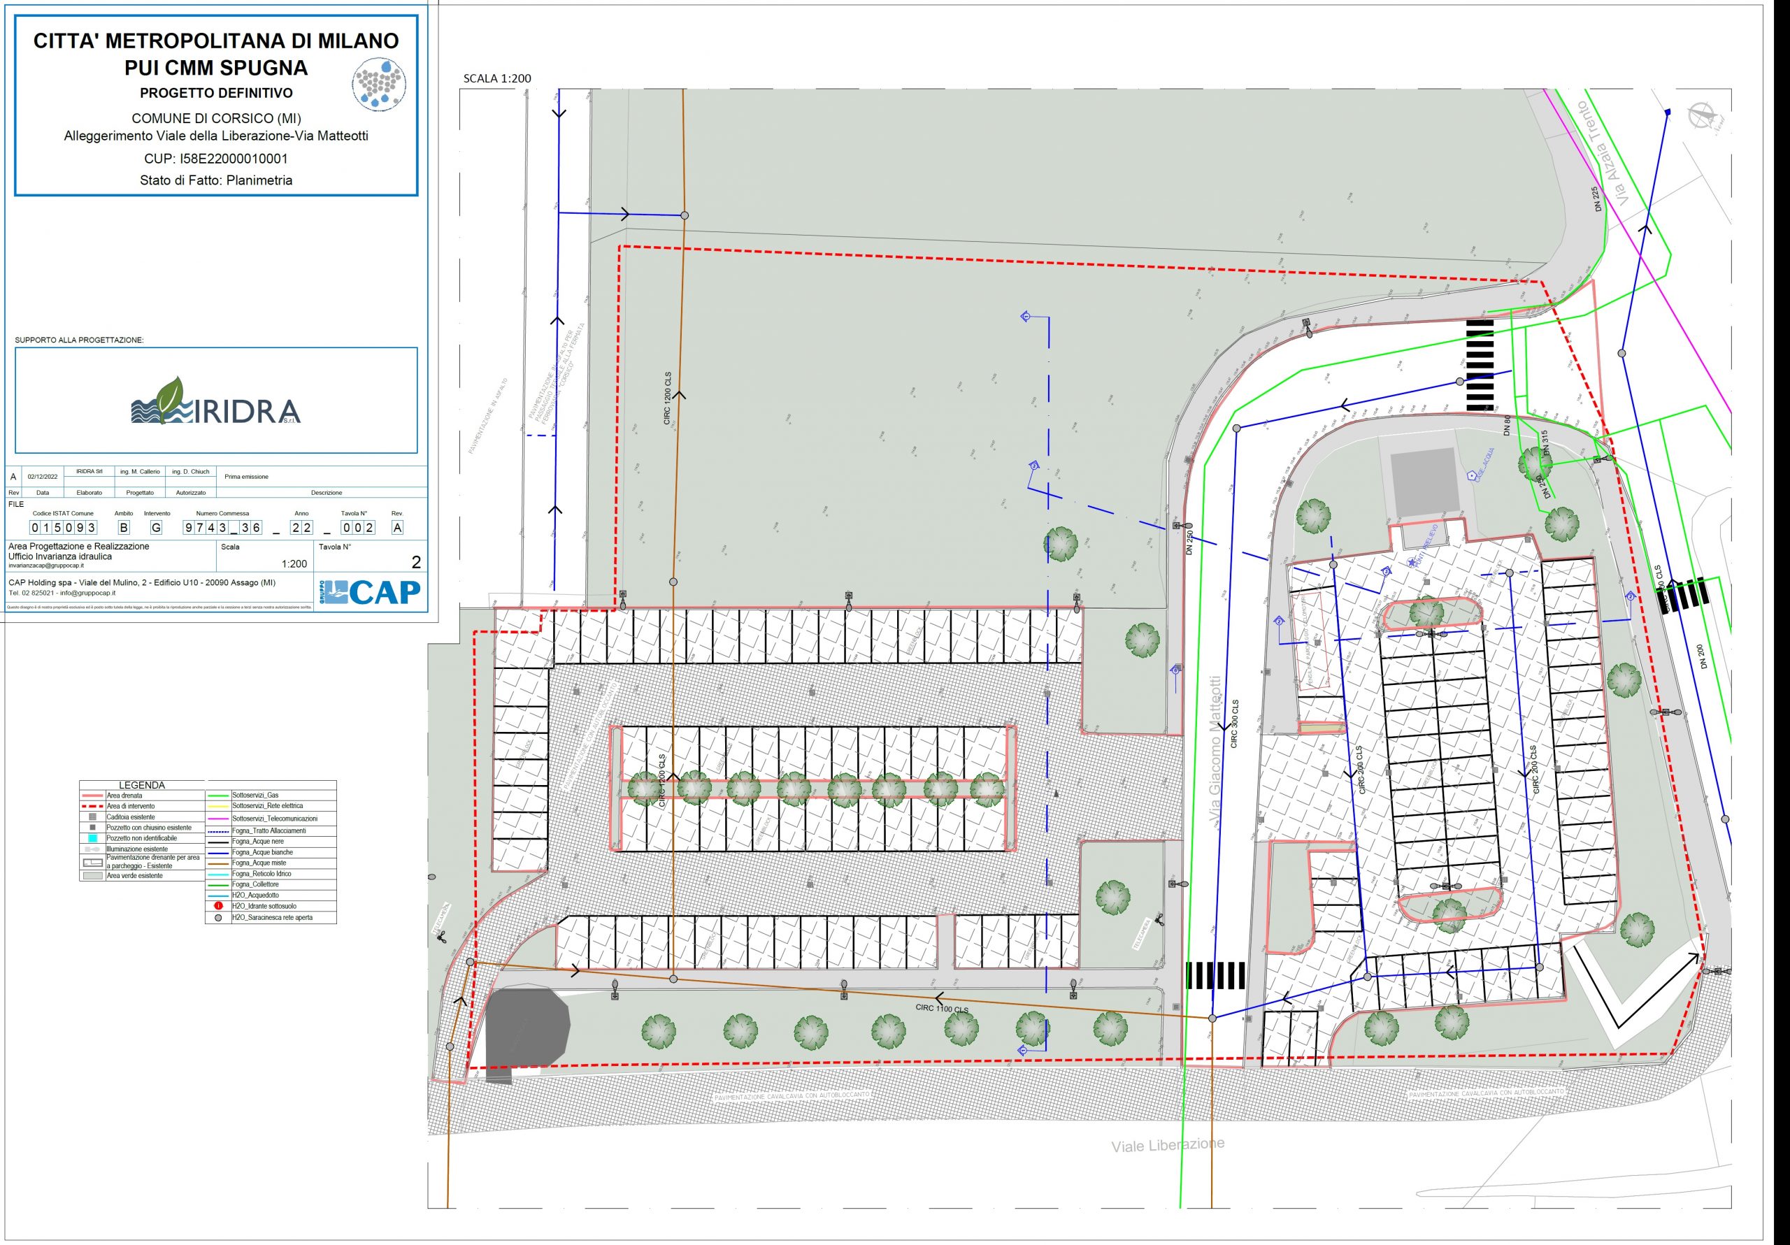Click the CAP Gruppo logo
Image resolution: width=1790 pixels, height=1245 pixels.
(372, 593)
